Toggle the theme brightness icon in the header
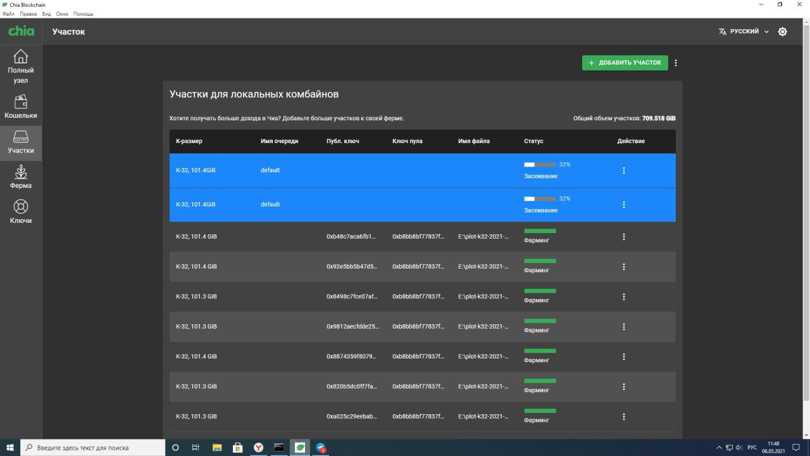810x456 pixels. (x=783, y=32)
